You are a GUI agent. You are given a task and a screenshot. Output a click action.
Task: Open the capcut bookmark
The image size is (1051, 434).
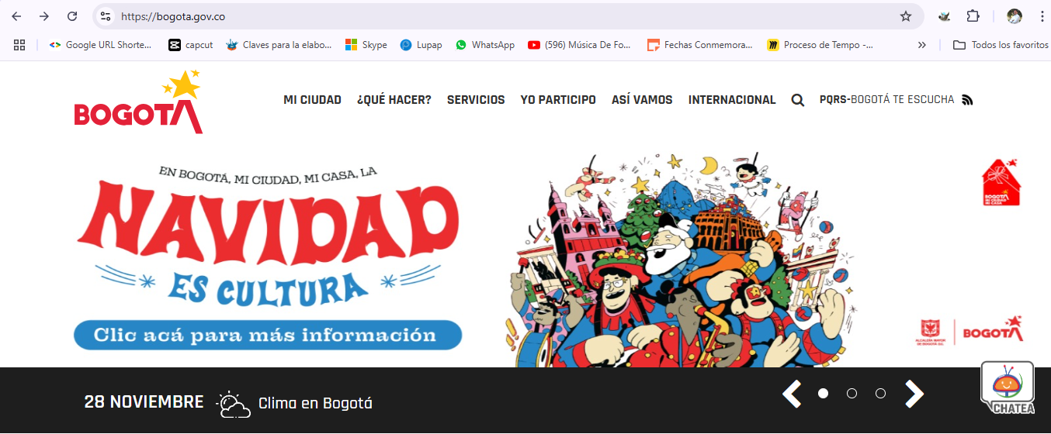191,45
